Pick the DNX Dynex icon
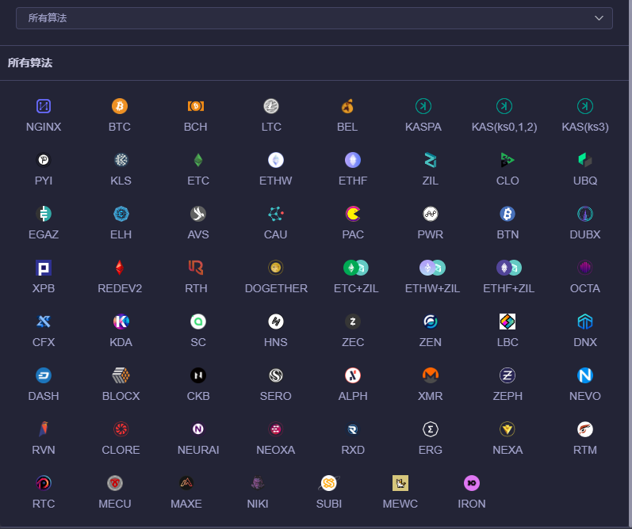632x529 pixels. tap(585, 322)
